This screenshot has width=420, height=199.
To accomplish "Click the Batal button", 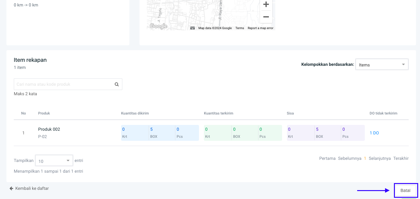I will pos(405,190).
